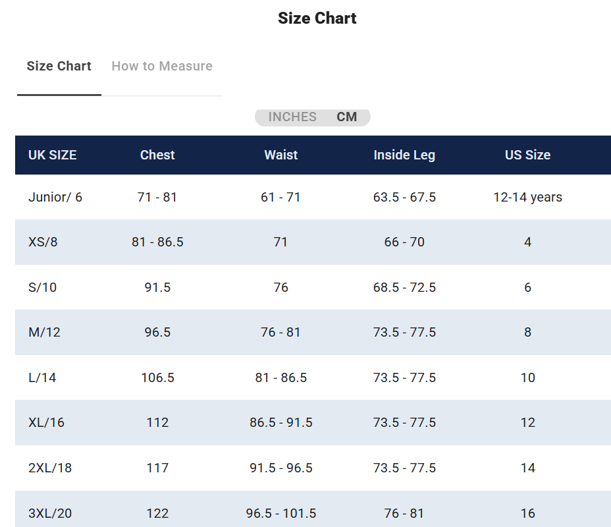Select the L/14 size row label
611x527 pixels.
point(42,378)
